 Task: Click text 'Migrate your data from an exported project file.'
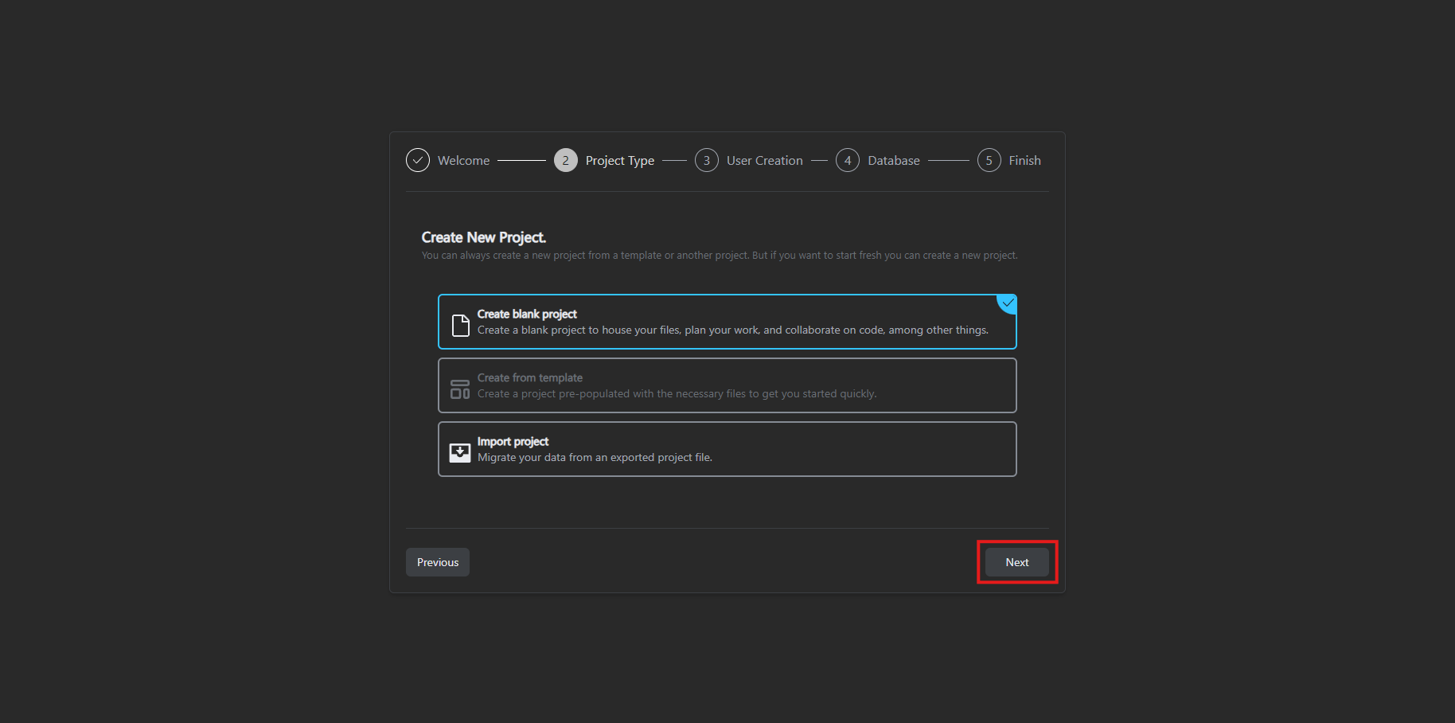pyautogui.click(x=595, y=457)
